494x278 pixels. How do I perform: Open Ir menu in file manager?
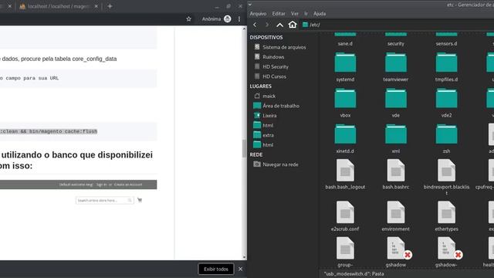tap(306, 14)
